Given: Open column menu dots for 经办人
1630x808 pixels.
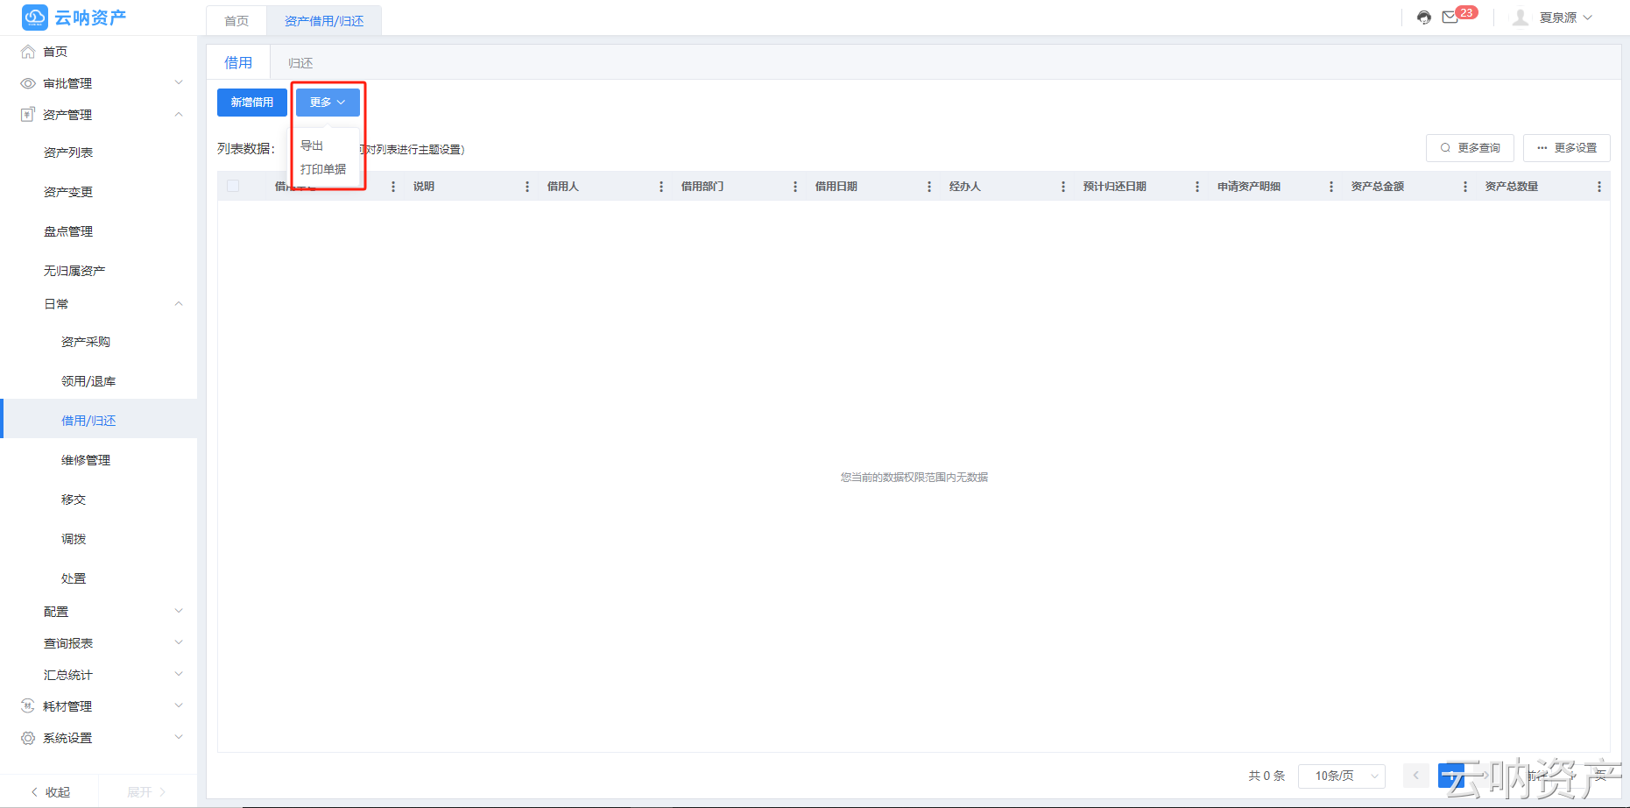Looking at the screenshot, I should [x=1063, y=187].
